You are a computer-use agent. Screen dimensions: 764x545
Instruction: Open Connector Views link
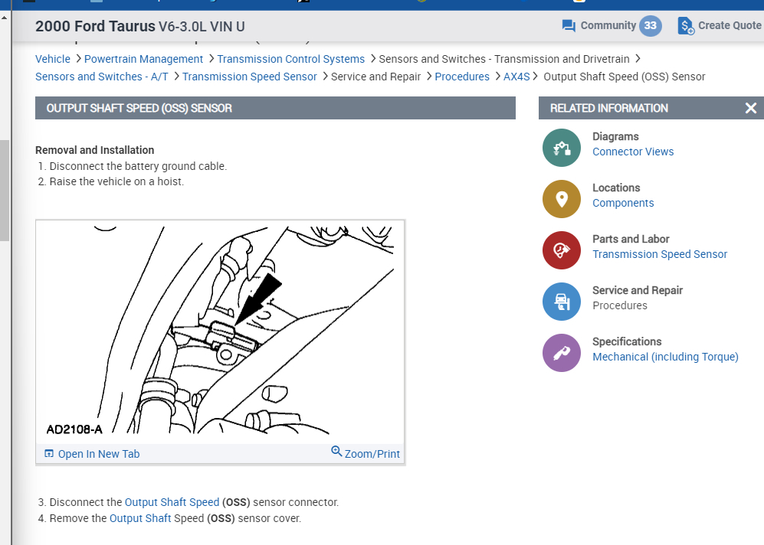[x=633, y=152]
